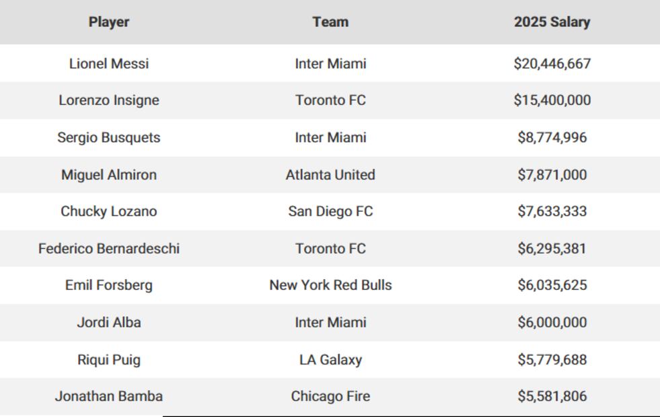Click on Sergio Busquets in the table
This screenshot has width=660, height=417.
(108, 138)
